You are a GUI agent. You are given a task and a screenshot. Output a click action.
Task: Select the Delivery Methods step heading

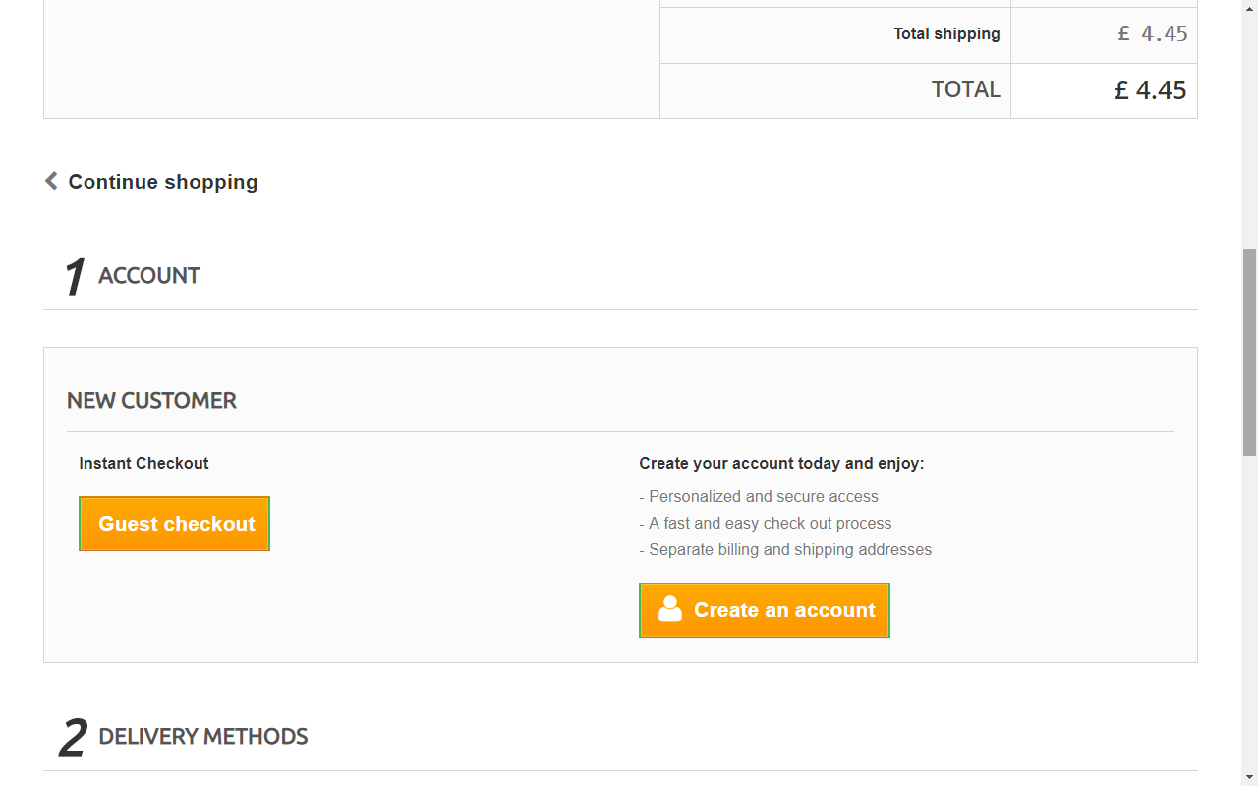pyautogui.click(x=203, y=737)
